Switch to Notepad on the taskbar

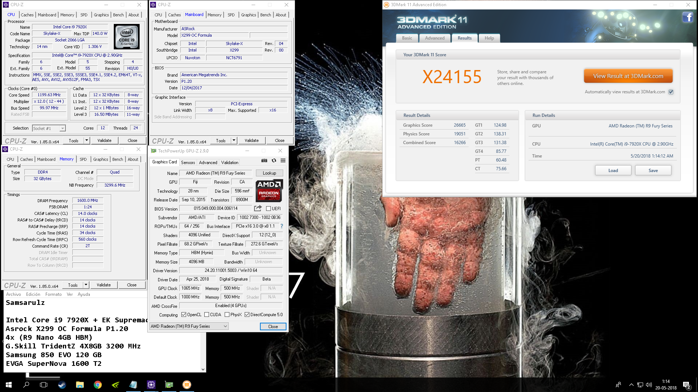133,385
